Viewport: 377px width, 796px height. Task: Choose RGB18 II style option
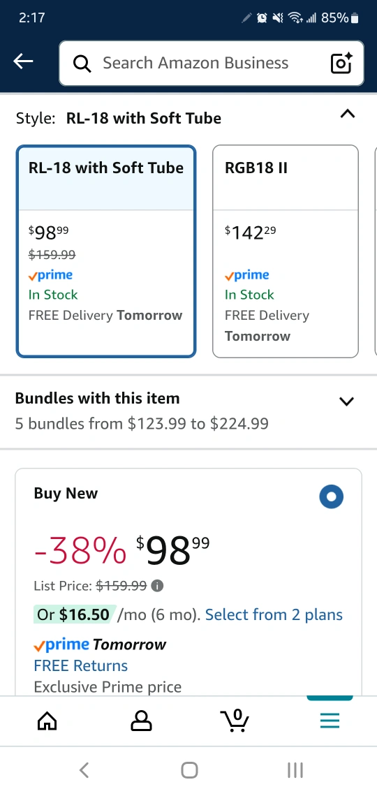(286, 251)
